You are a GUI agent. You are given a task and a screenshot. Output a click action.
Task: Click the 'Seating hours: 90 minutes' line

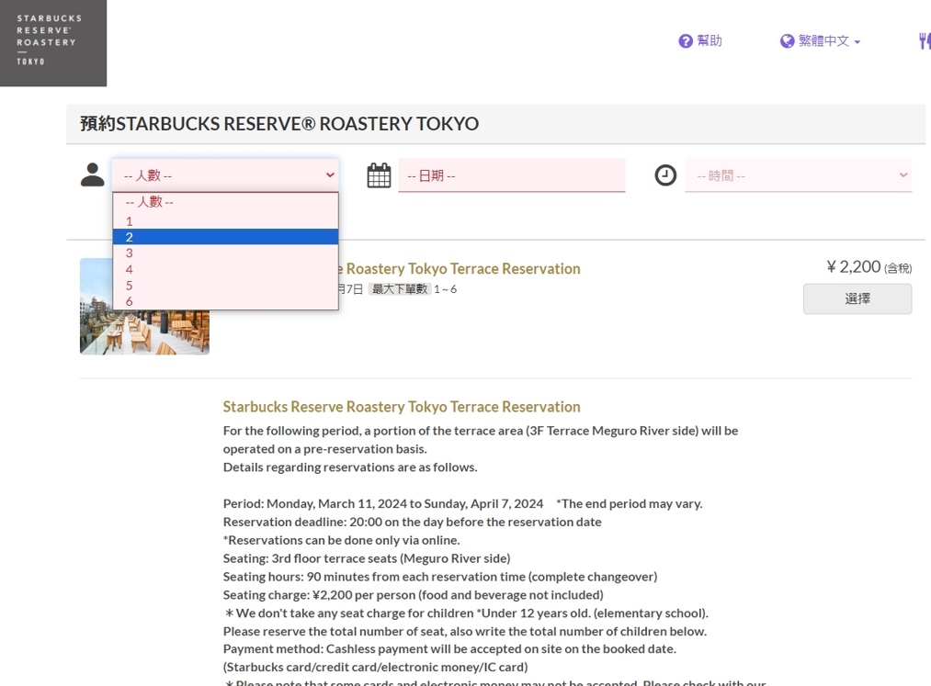(x=440, y=577)
